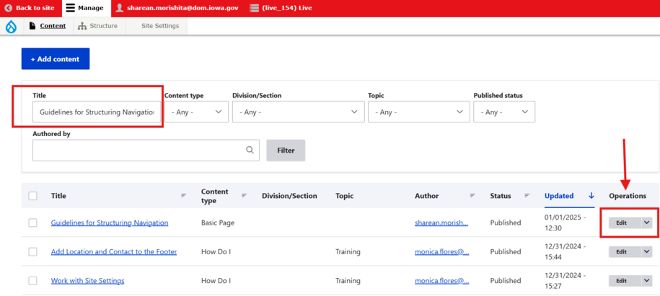Check the Work with Site Settings row checkbox
660x296 pixels.
[33, 280]
